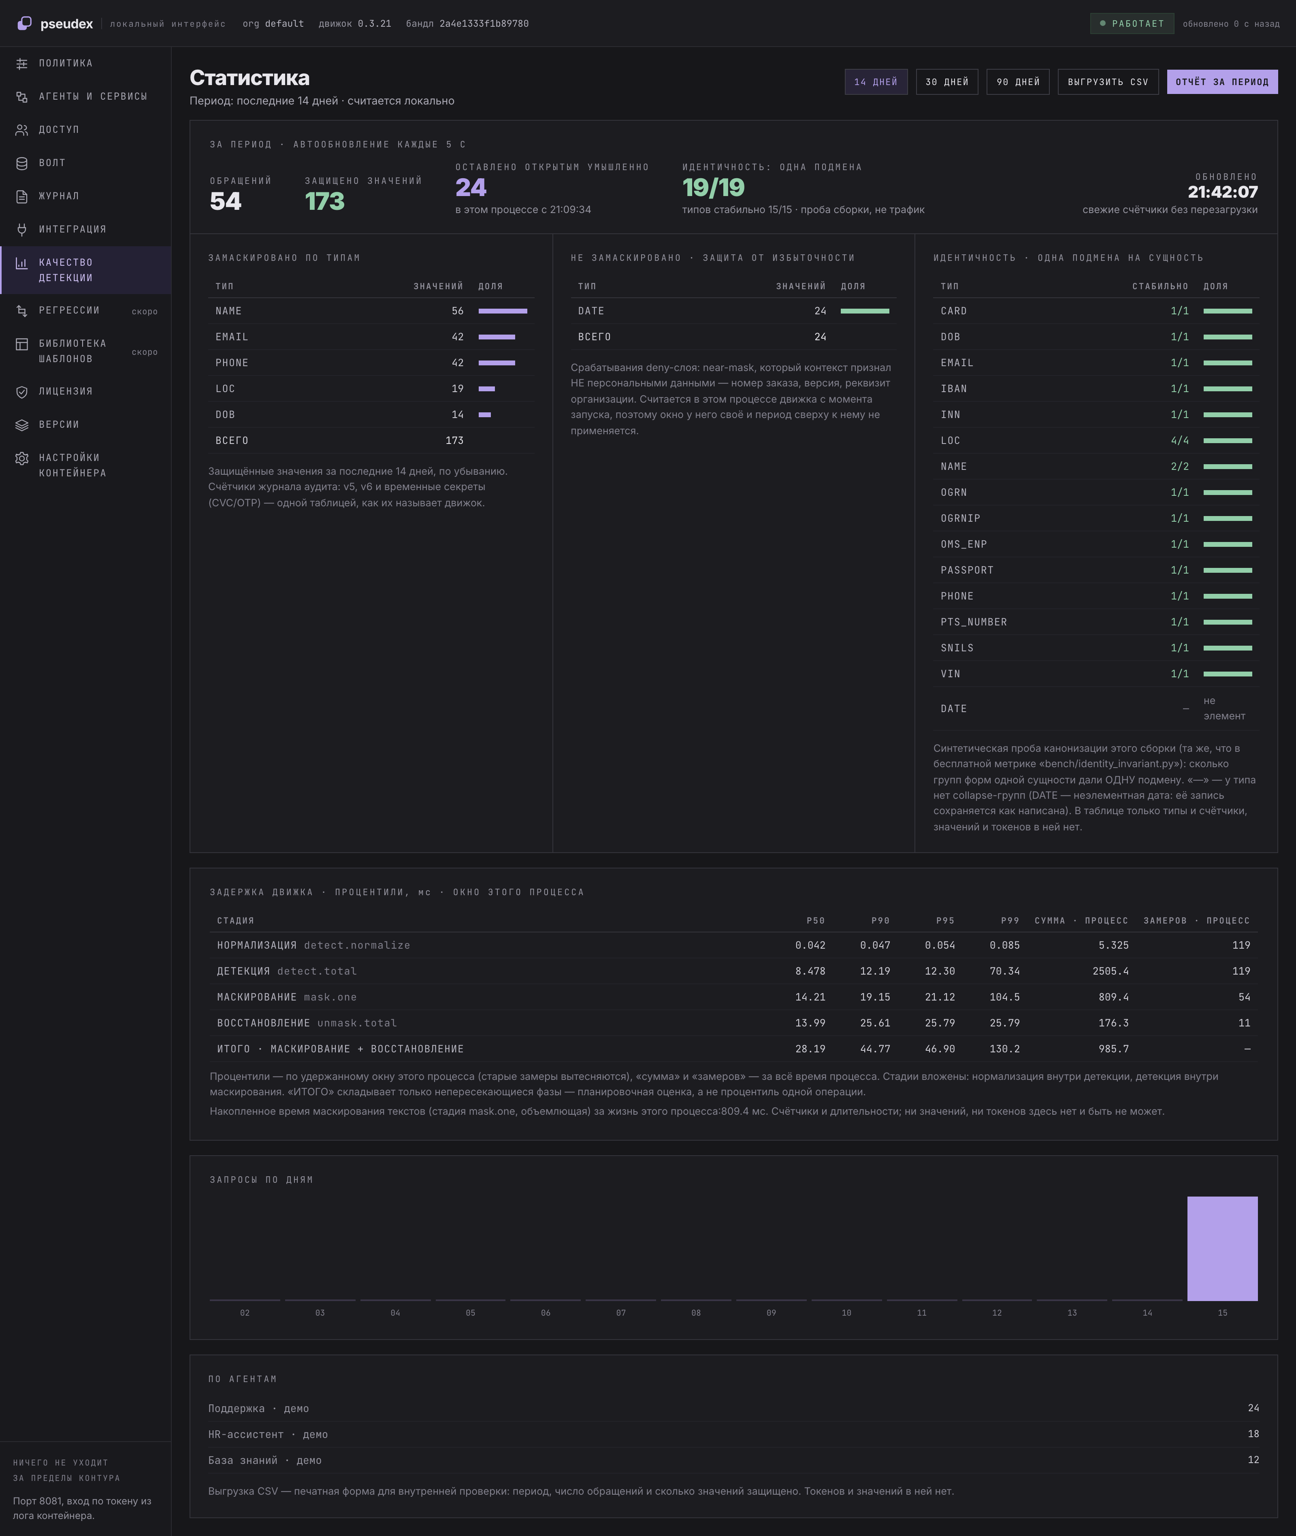The width and height of the screenshot is (1296, 1536).
Task: Click LOC stability value 4/4
Action: tap(1179, 440)
